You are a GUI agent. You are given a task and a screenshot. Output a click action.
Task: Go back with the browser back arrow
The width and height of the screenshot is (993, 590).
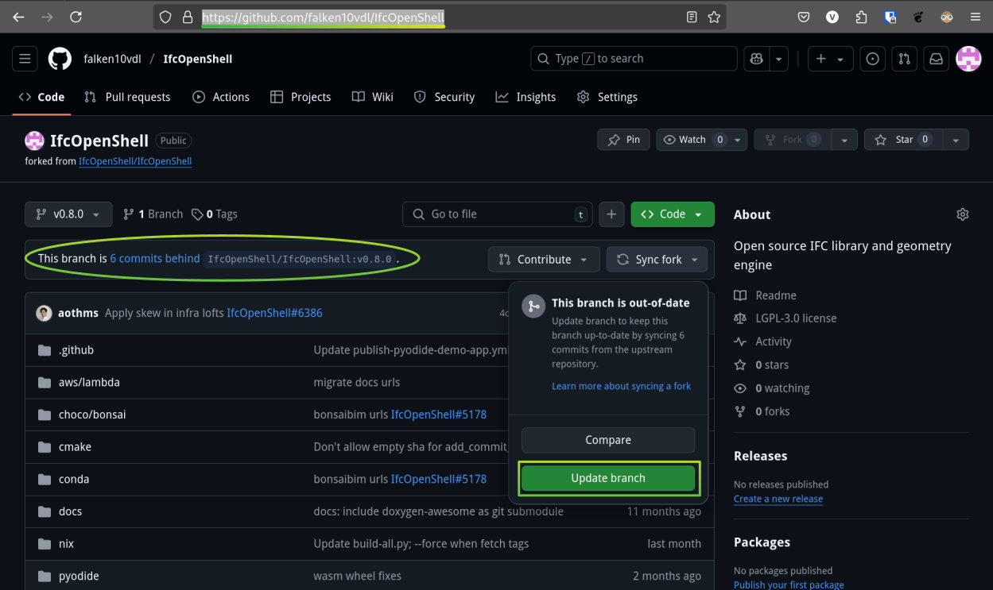pyautogui.click(x=18, y=17)
